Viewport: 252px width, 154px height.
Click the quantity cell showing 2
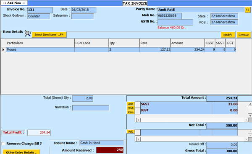[124, 50]
